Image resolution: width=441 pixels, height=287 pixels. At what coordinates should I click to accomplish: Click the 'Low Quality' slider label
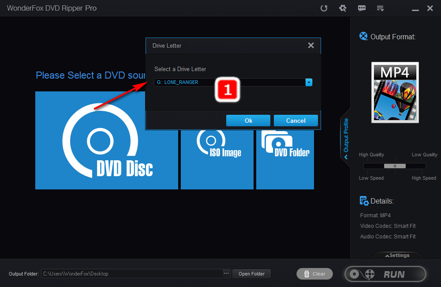pyautogui.click(x=424, y=155)
